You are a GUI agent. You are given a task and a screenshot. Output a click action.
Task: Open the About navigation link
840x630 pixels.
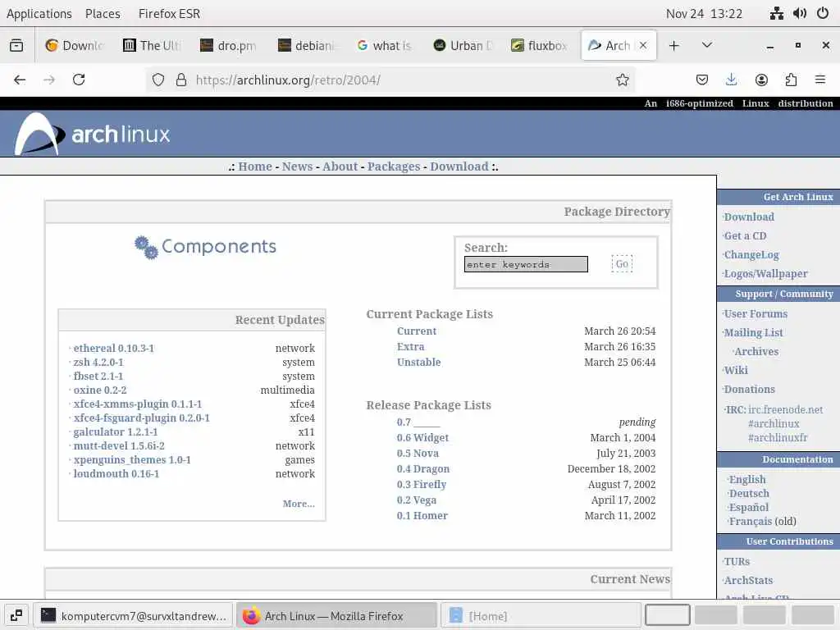tap(340, 167)
